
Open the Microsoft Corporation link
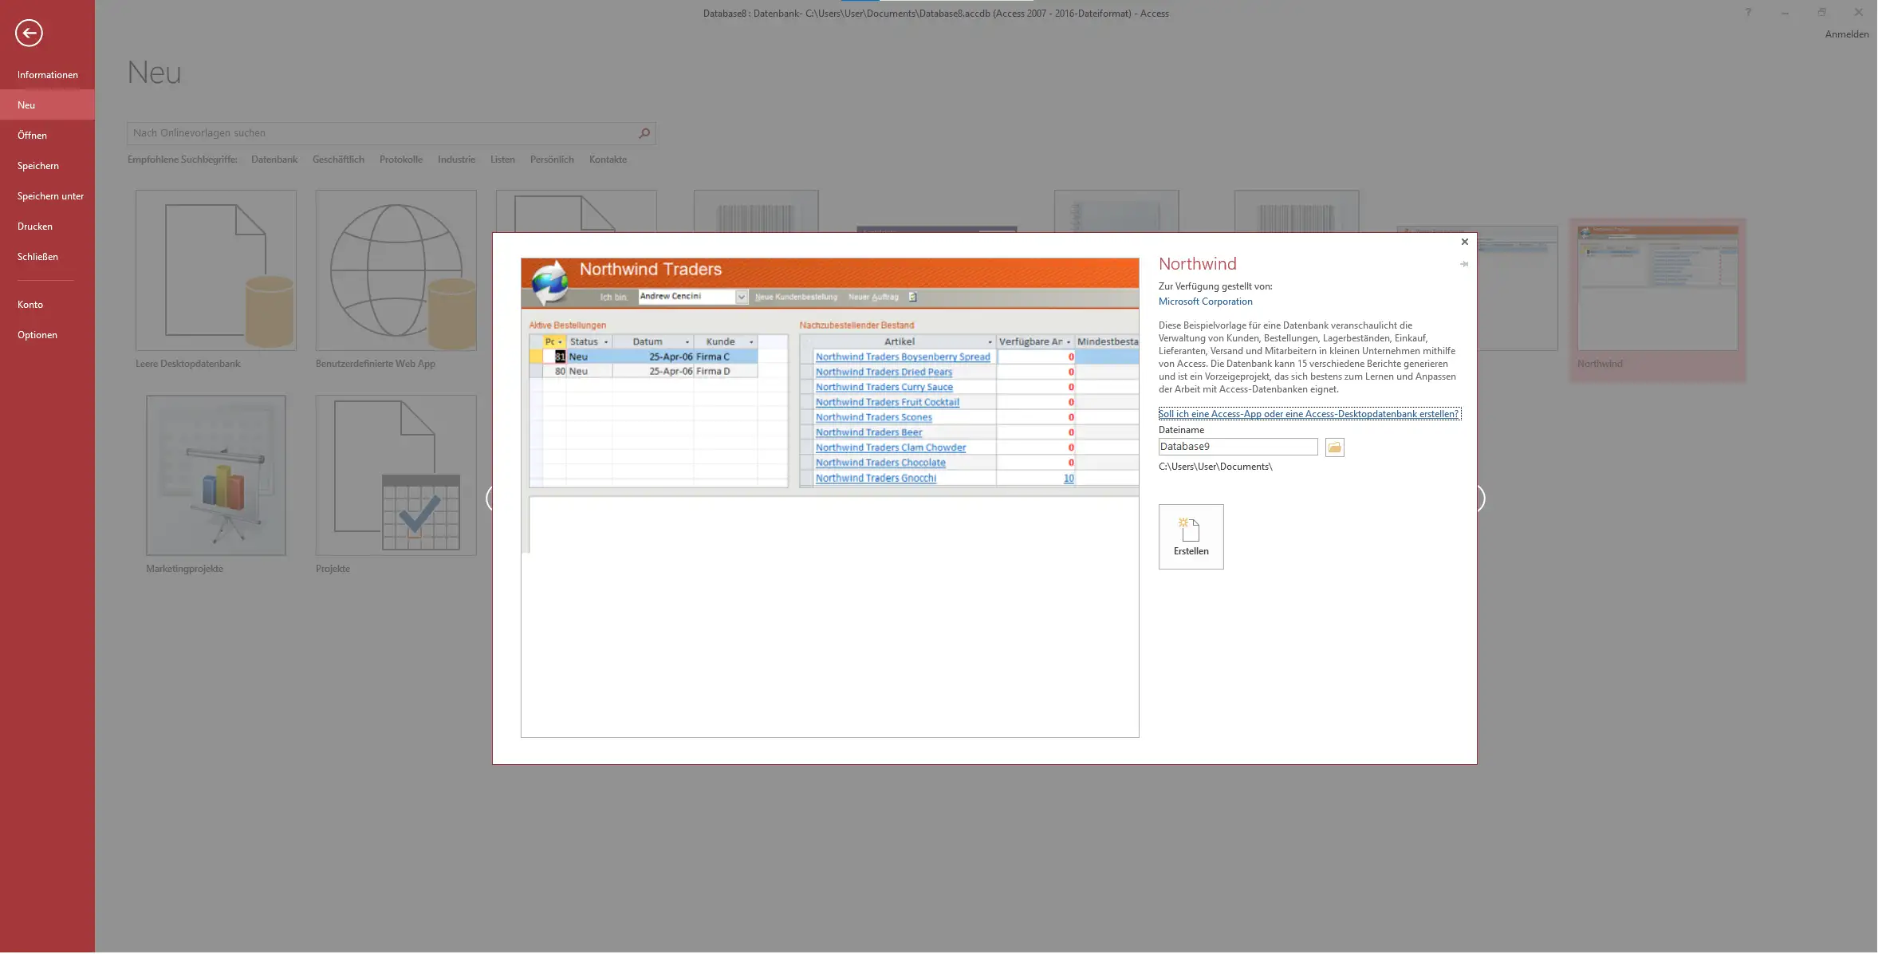[x=1205, y=302]
